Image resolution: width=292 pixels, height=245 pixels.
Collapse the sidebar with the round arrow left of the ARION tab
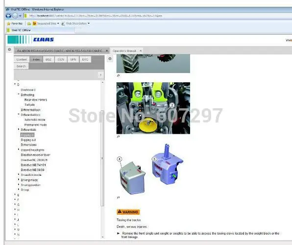[9, 49]
